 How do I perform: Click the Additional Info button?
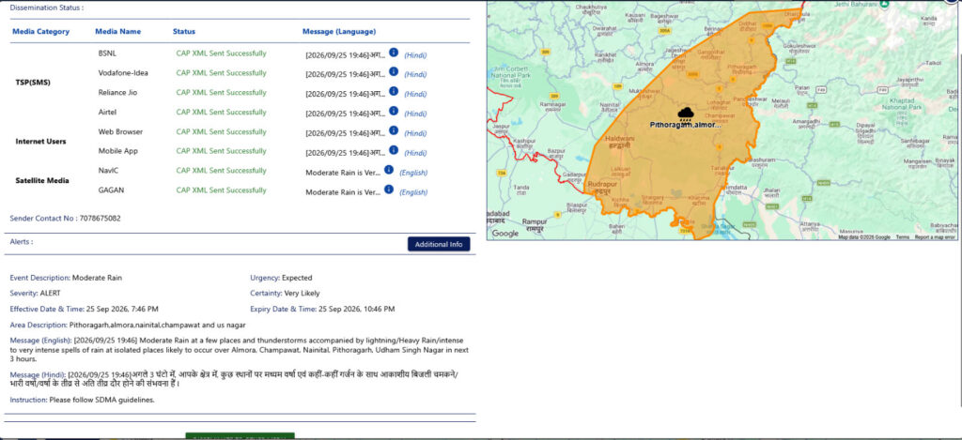pyautogui.click(x=439, y=244)
